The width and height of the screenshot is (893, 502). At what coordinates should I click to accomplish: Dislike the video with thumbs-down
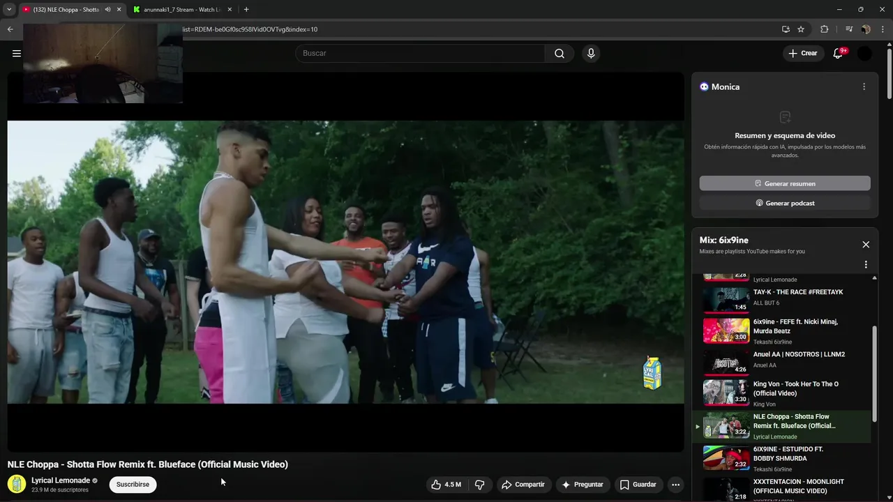480,485
